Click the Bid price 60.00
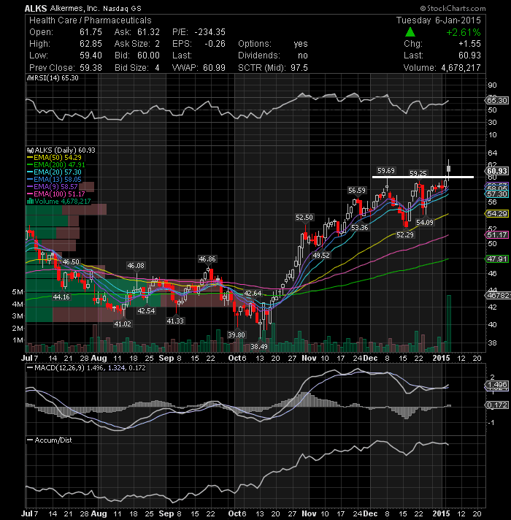511x520 pixels. coord(148,56)
